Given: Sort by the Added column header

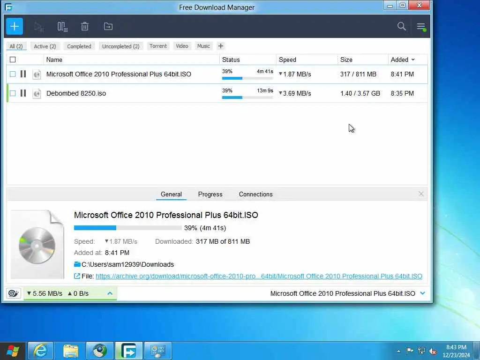Looking at the screenshot, I should pyautogui.click(x=403, y=60).
